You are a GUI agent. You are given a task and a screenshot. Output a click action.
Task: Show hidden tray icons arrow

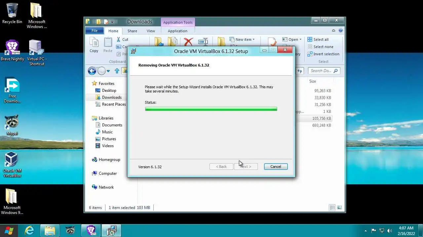365,230
